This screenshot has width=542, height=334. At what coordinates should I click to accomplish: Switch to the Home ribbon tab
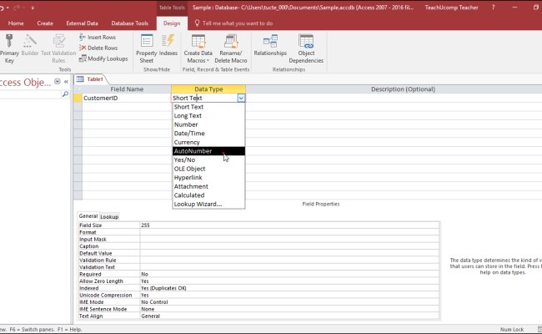point(16,23)
